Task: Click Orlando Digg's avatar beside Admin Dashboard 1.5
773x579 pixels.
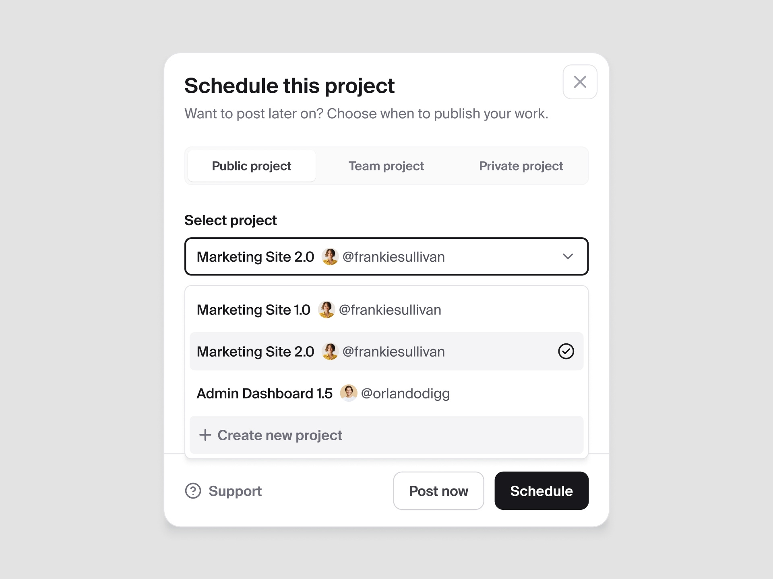Action: click(349, 393)
